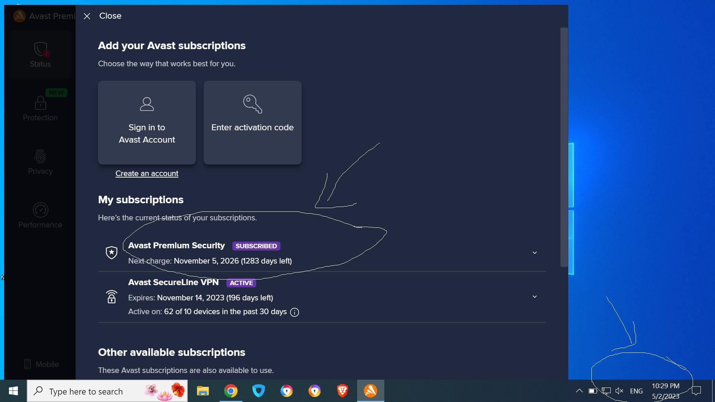This screenshot has height=402, width=715.
Task: Click Next charge November 5, 2026 text
Action: point(210,261)
